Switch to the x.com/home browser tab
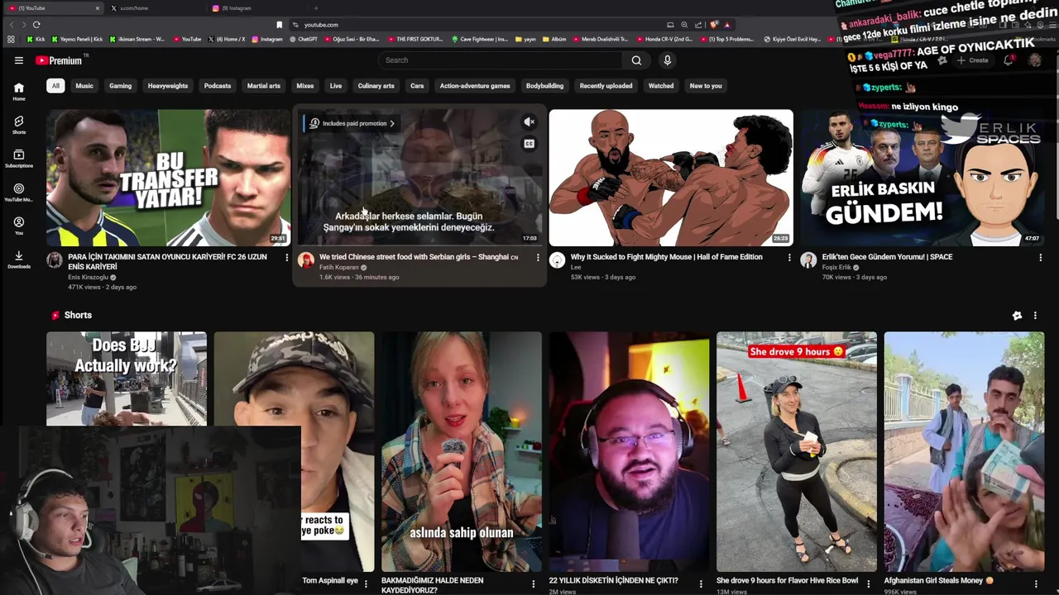This screenshot has width=1059, height=595. click(x=154, y=8)
